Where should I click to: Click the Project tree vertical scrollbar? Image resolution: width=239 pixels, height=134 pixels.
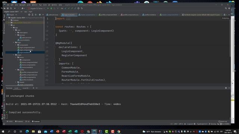[44, 29]
